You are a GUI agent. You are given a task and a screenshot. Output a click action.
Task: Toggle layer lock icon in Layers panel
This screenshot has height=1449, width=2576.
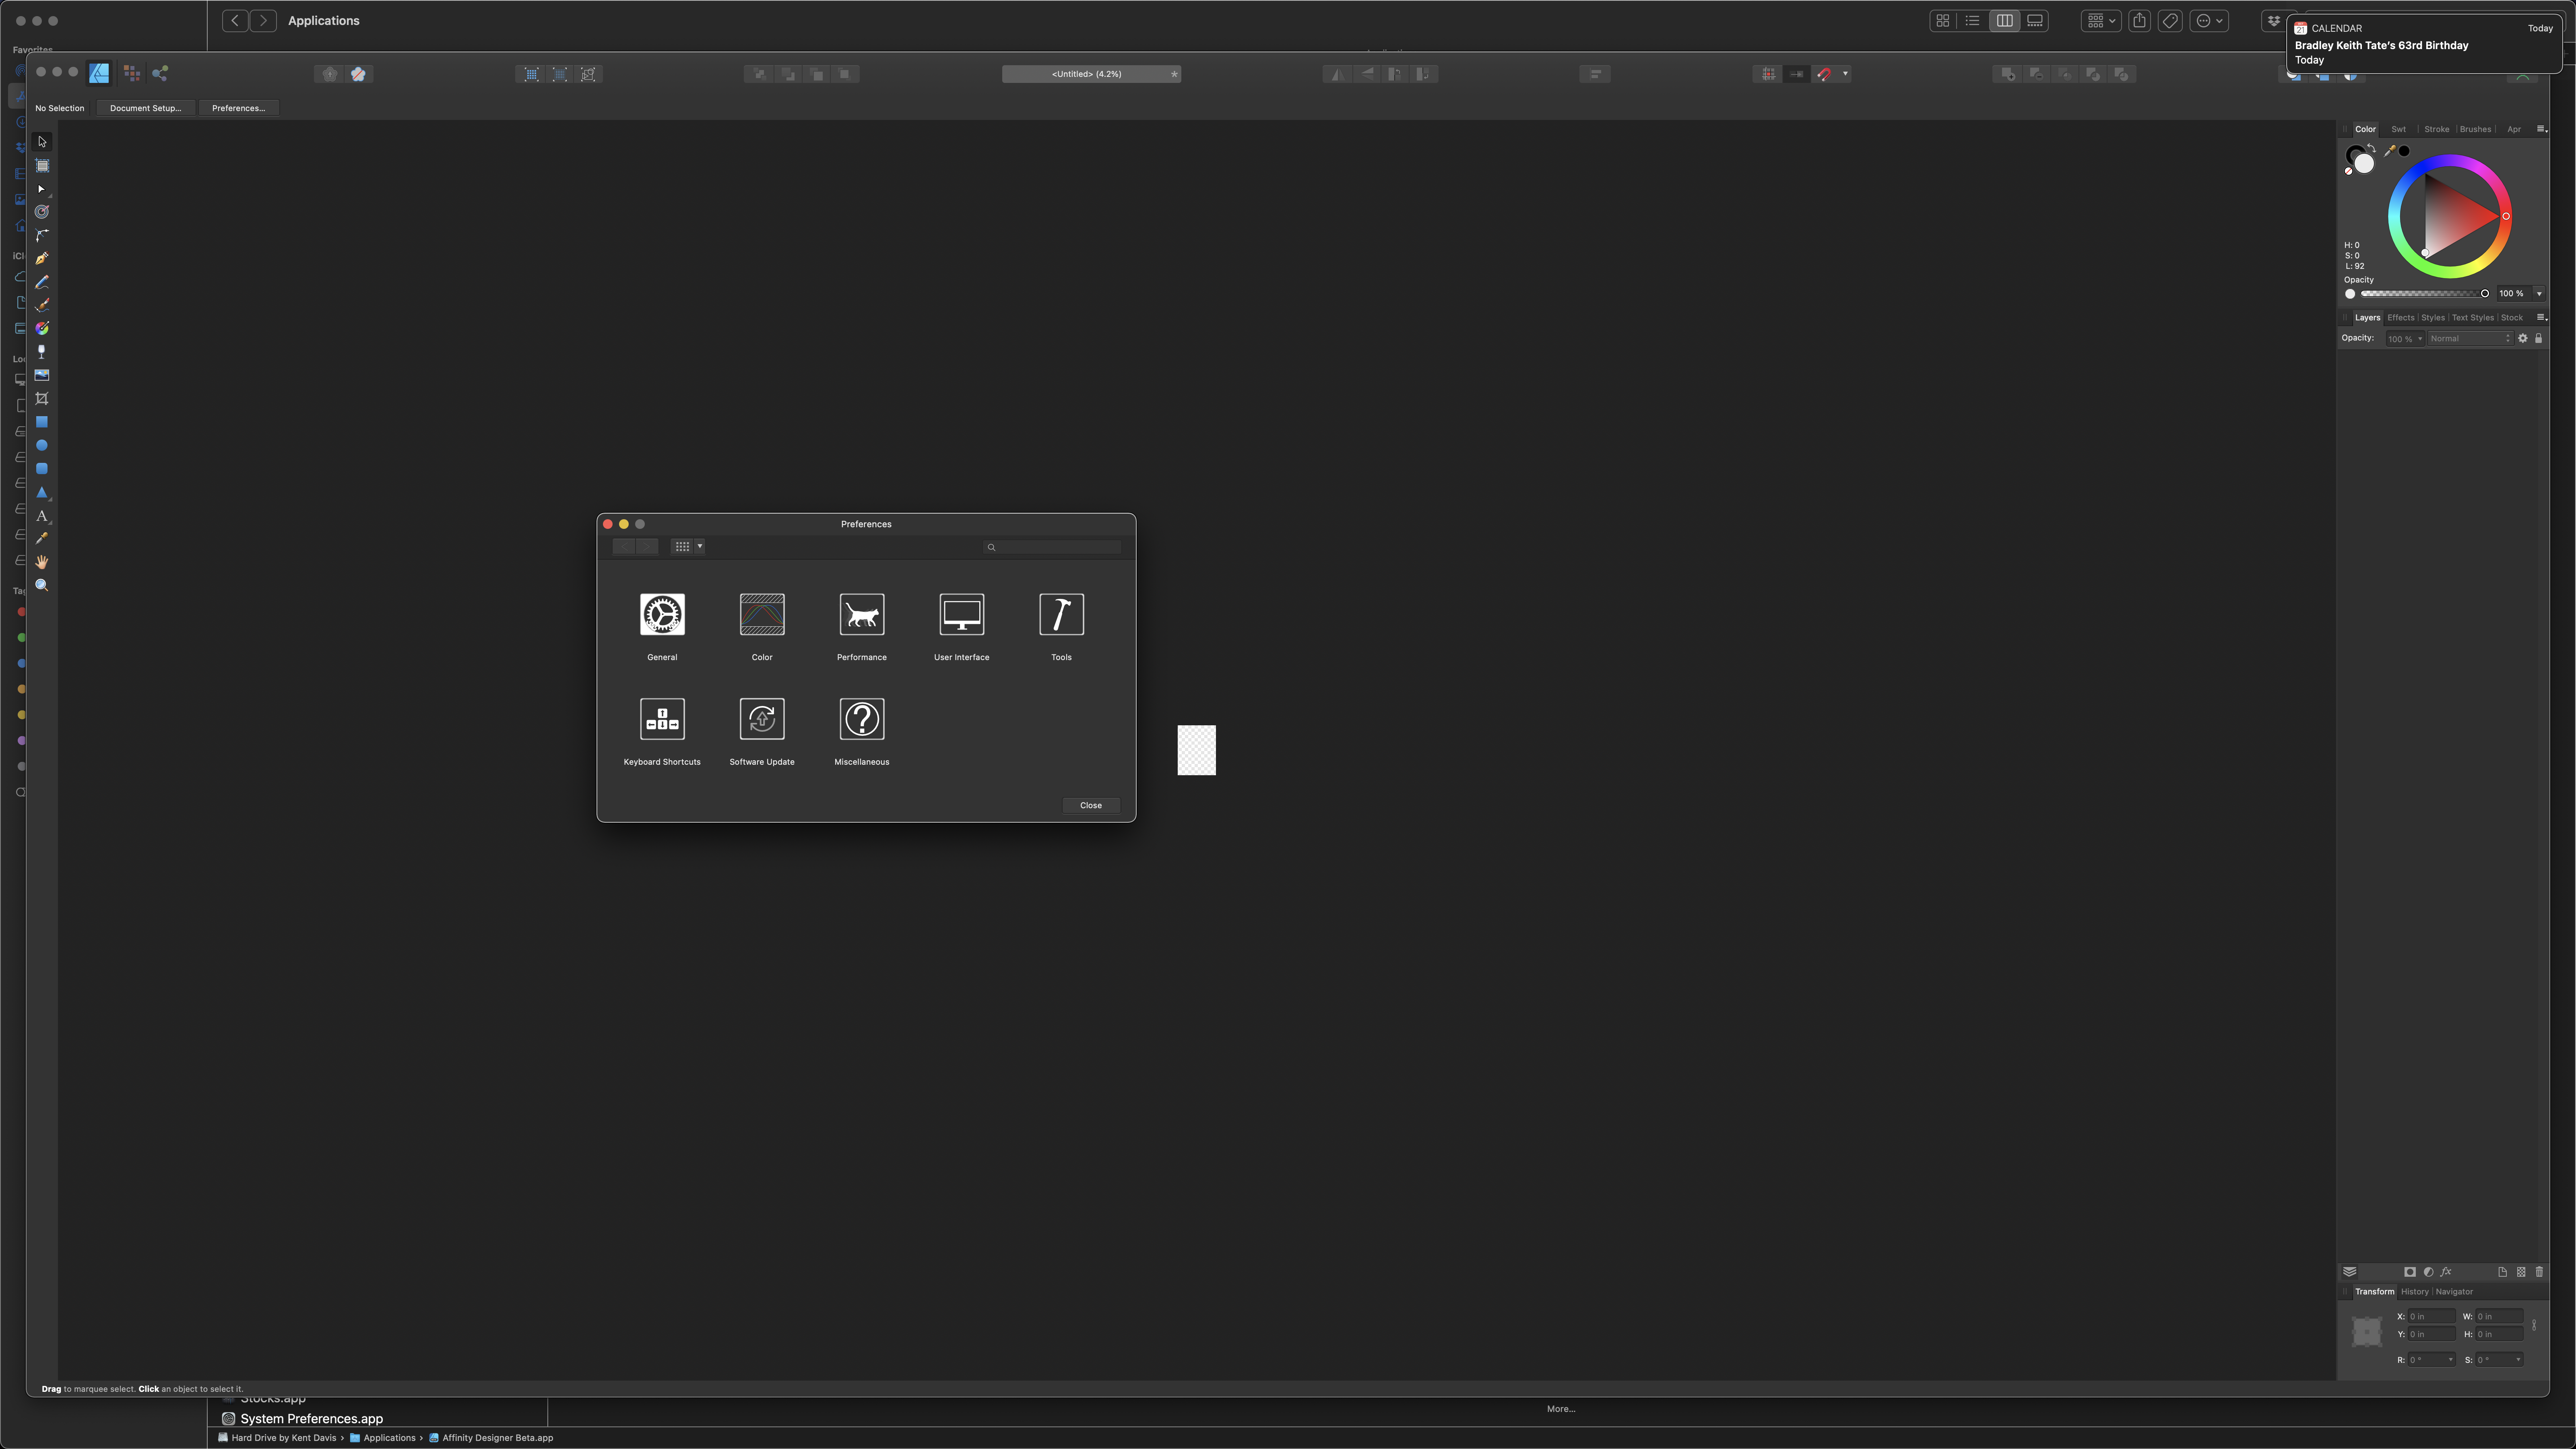2538,339
